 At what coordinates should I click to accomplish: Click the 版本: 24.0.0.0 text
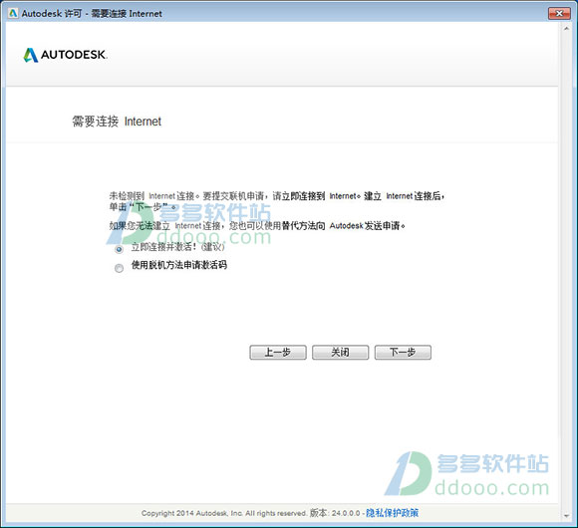click(335, 512)
